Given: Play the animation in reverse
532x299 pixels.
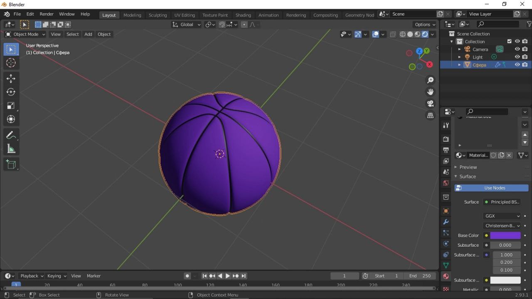Looking at the screenshot, I should (x=220, y=276).
